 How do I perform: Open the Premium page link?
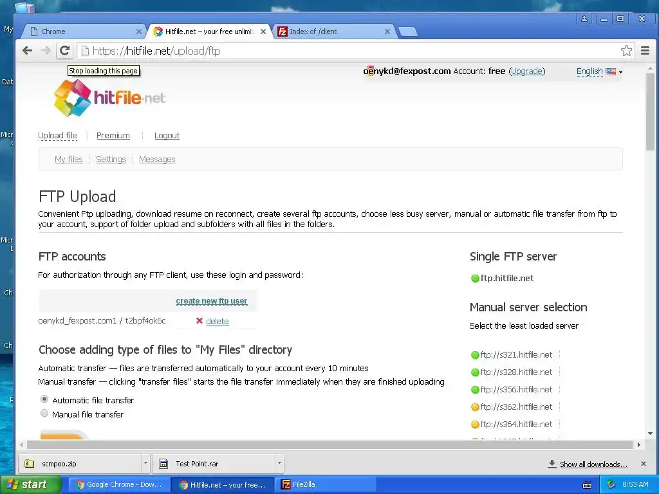click(x=113, y=136)
